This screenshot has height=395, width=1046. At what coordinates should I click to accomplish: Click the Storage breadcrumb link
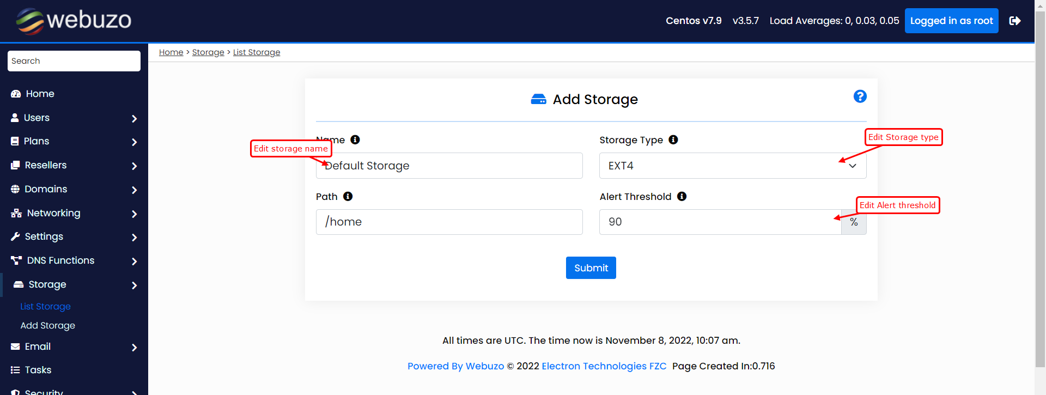click(208, 52)
